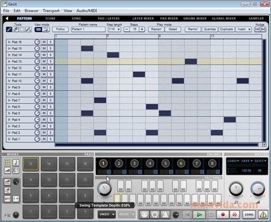Viewport: 271px width, 222px height.
Task: Open the SAVE menu dropdown
Action: (x=247, y=161)
